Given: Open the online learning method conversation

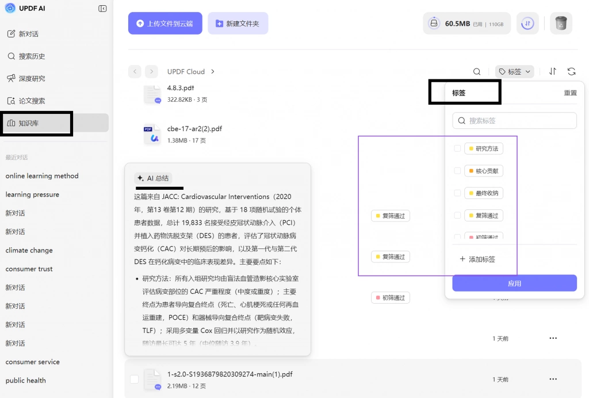Looking at the screenshot, I should coord(42,176).
